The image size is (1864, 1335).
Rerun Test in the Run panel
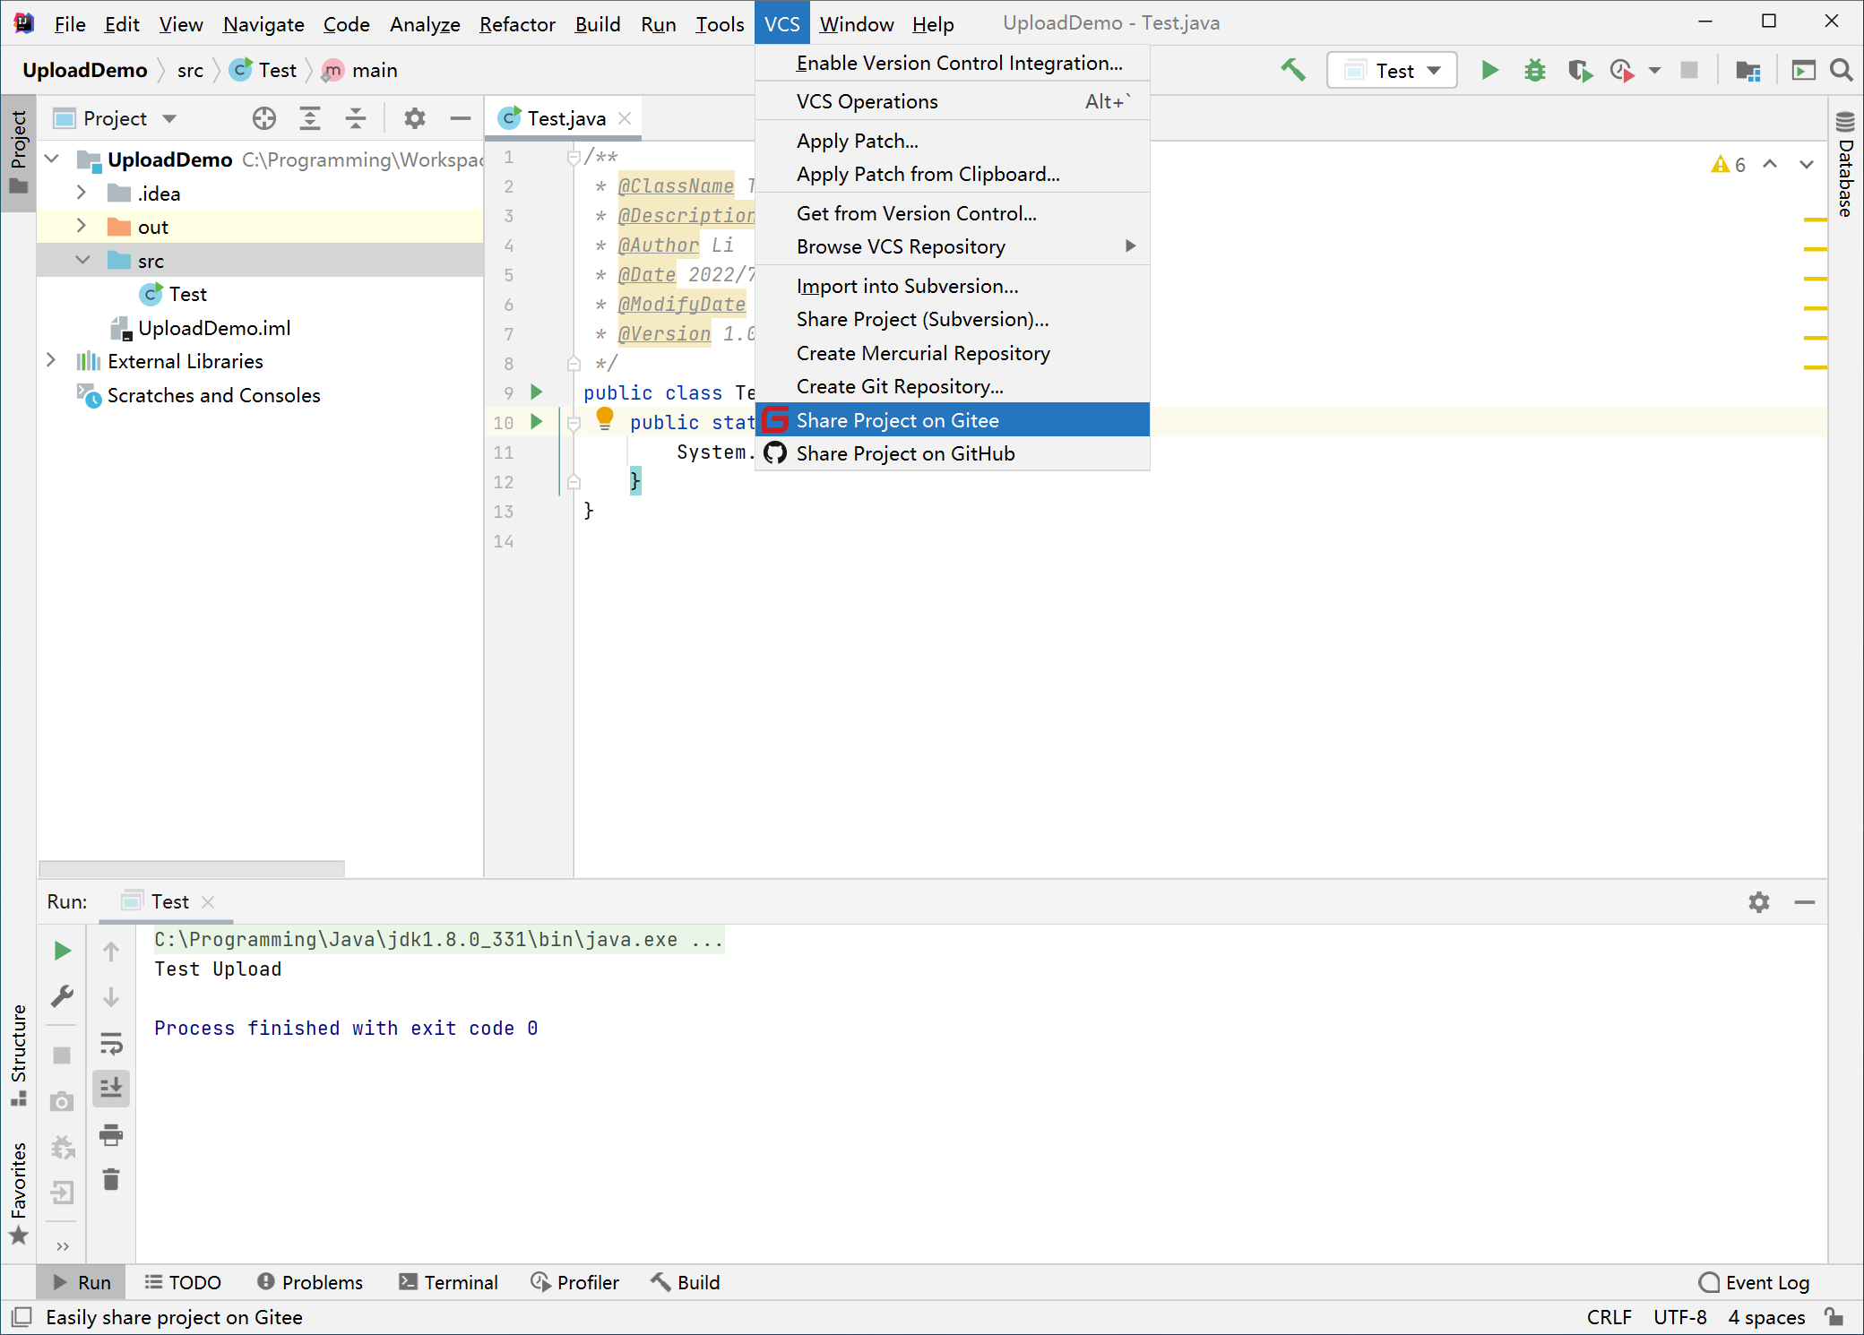tap(62, 951)
